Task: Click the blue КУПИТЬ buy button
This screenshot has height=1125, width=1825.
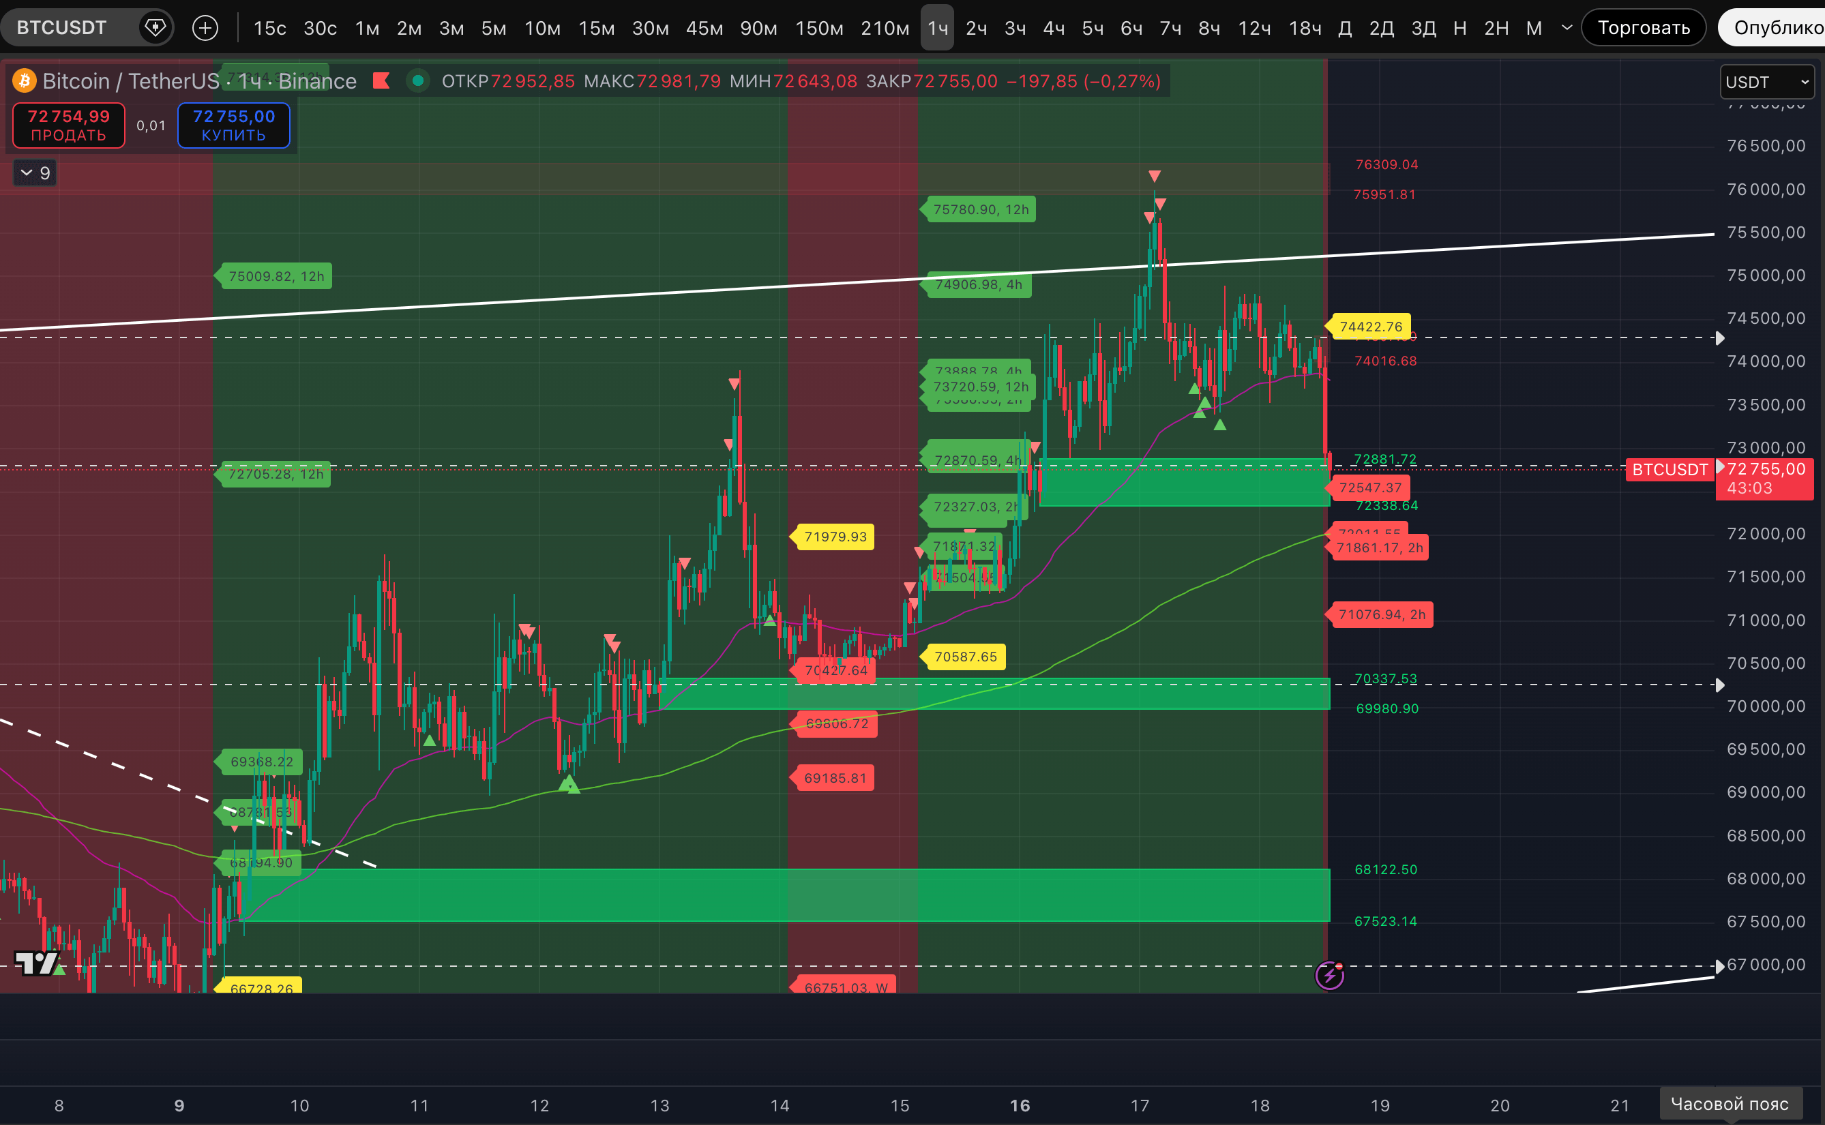Action: tap(234, 125)
